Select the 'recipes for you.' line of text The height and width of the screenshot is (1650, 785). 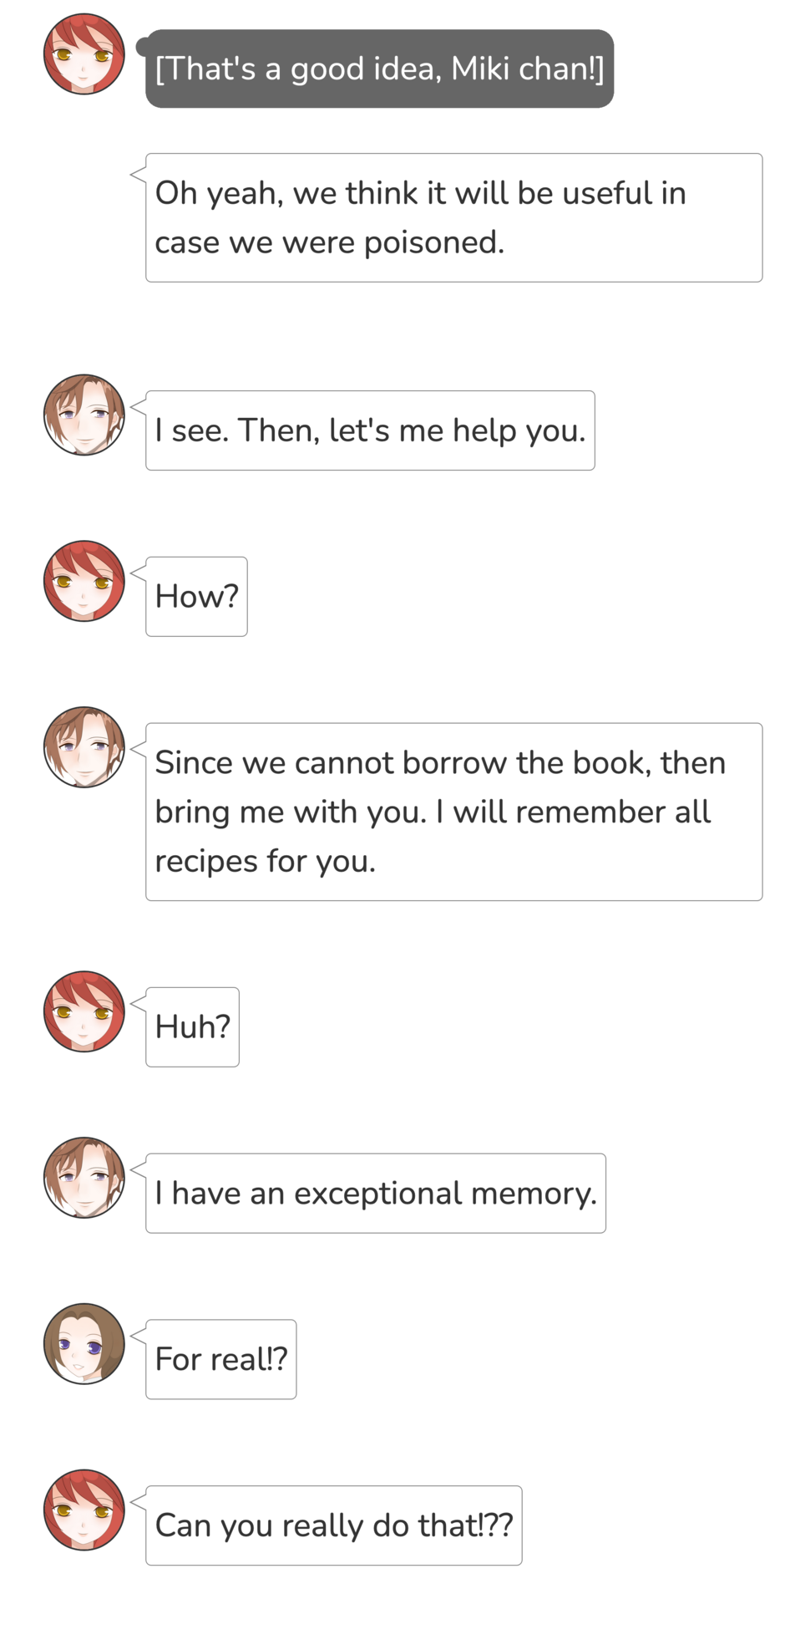pos(266,862)
